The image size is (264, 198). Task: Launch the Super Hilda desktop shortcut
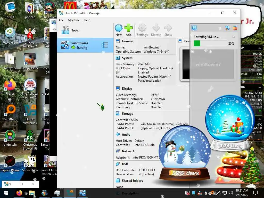[x=30, y=164]
